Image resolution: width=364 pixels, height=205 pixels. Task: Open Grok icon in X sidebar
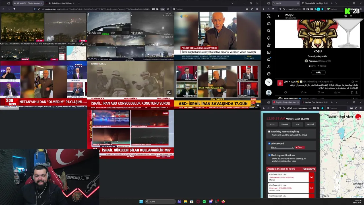coord(268,59)
